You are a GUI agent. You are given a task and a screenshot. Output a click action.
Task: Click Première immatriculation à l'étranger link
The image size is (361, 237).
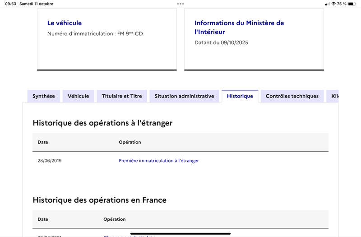coord(159,161)
